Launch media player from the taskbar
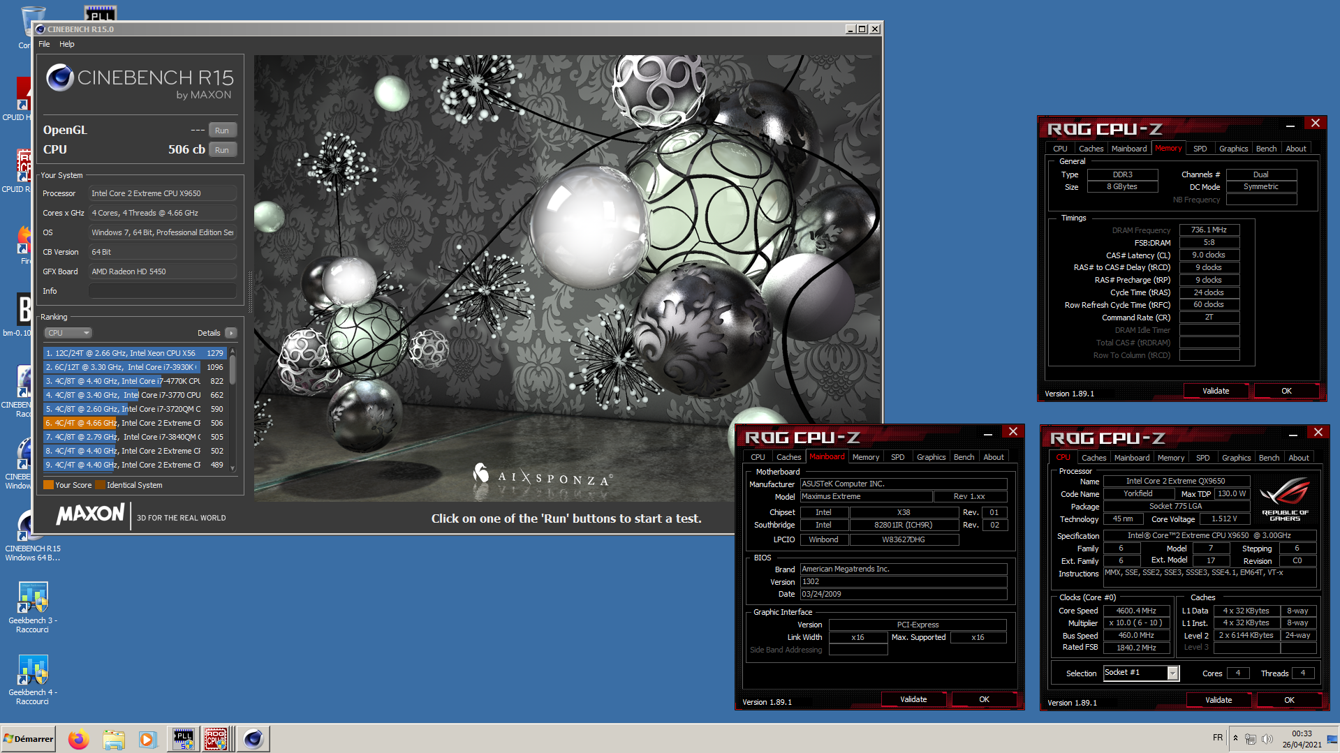 pyautogui.click(x=147, y=739)
